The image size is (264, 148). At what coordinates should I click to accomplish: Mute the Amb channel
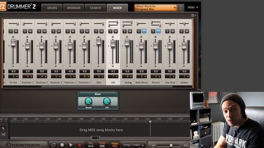click(x=130, y=31)
